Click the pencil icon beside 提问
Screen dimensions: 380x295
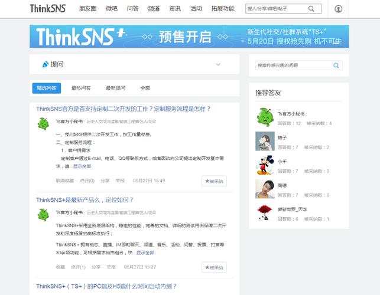point(46,64)
